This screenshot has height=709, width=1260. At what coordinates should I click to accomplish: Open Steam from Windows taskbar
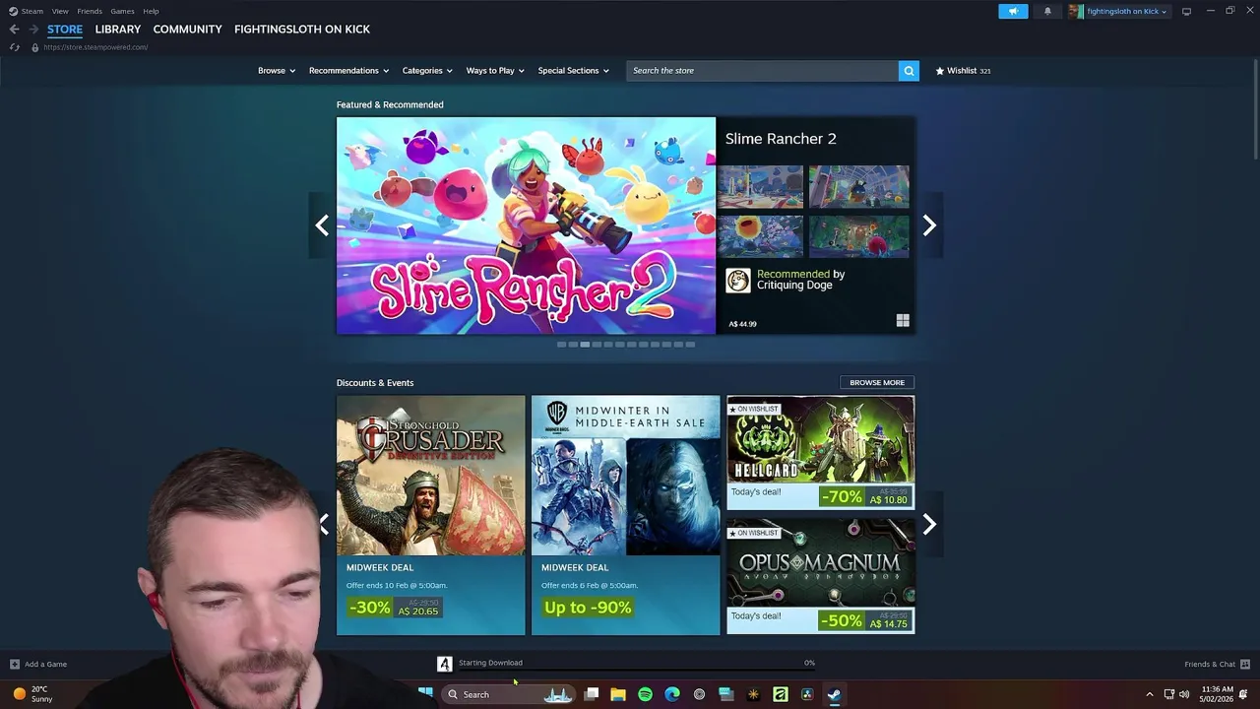point(834,694)
